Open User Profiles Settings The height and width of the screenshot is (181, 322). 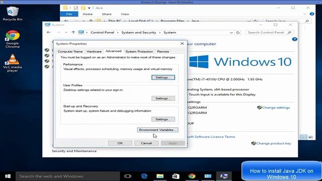(x=163, y=99)
